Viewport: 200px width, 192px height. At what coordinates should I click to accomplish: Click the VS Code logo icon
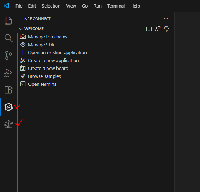click(6, 6)
